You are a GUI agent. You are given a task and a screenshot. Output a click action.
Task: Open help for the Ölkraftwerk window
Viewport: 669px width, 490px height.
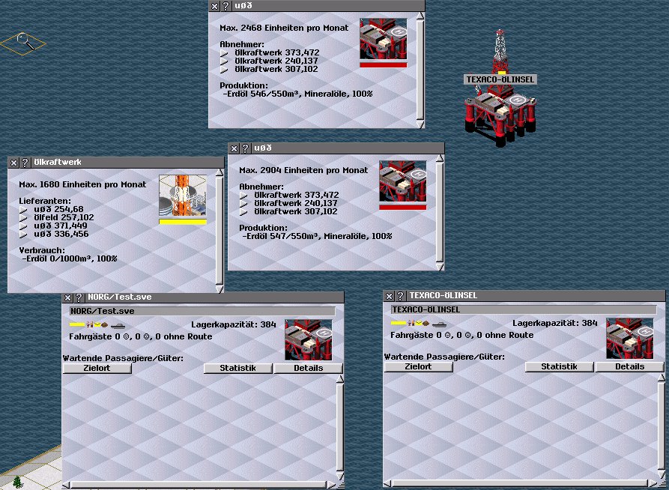(25, 162)
